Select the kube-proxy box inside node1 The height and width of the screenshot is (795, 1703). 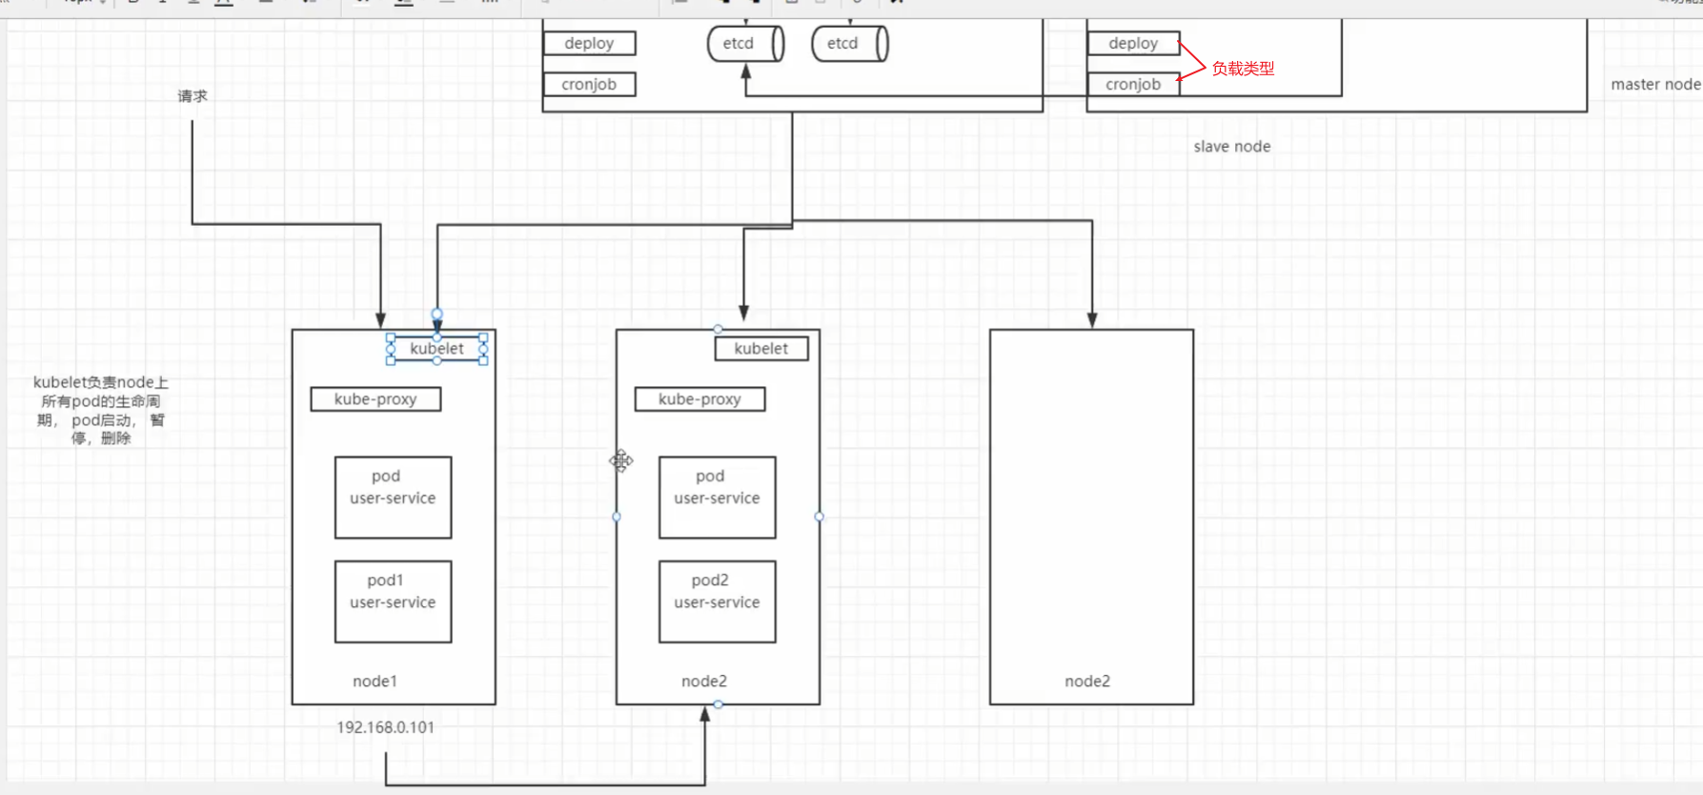(x=375, y=399)
